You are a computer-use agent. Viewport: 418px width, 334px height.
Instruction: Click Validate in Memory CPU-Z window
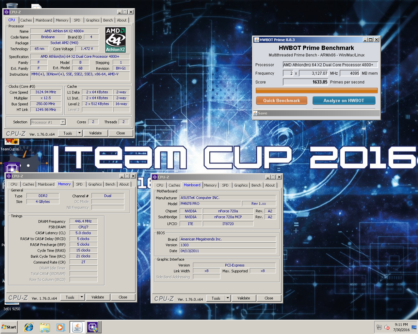[98, 297]
